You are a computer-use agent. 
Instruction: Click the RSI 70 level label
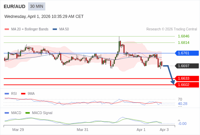[x=180, y=99]
